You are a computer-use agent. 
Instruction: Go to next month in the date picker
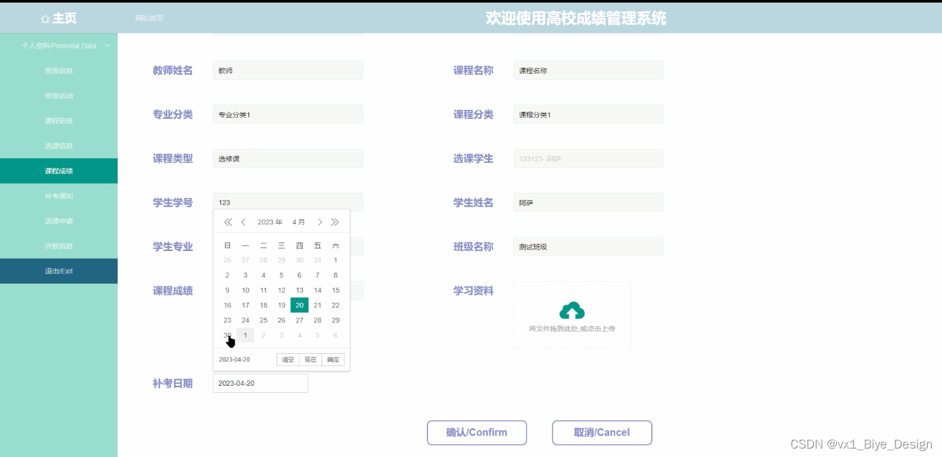(x=320, y=222)
